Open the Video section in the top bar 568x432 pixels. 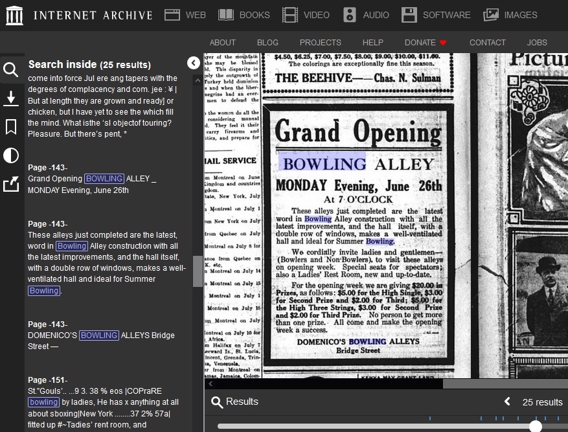coord(306,15)
